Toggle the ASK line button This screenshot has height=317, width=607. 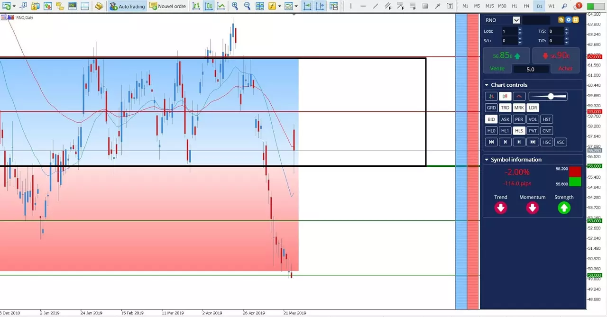click(x=505, y=119)
